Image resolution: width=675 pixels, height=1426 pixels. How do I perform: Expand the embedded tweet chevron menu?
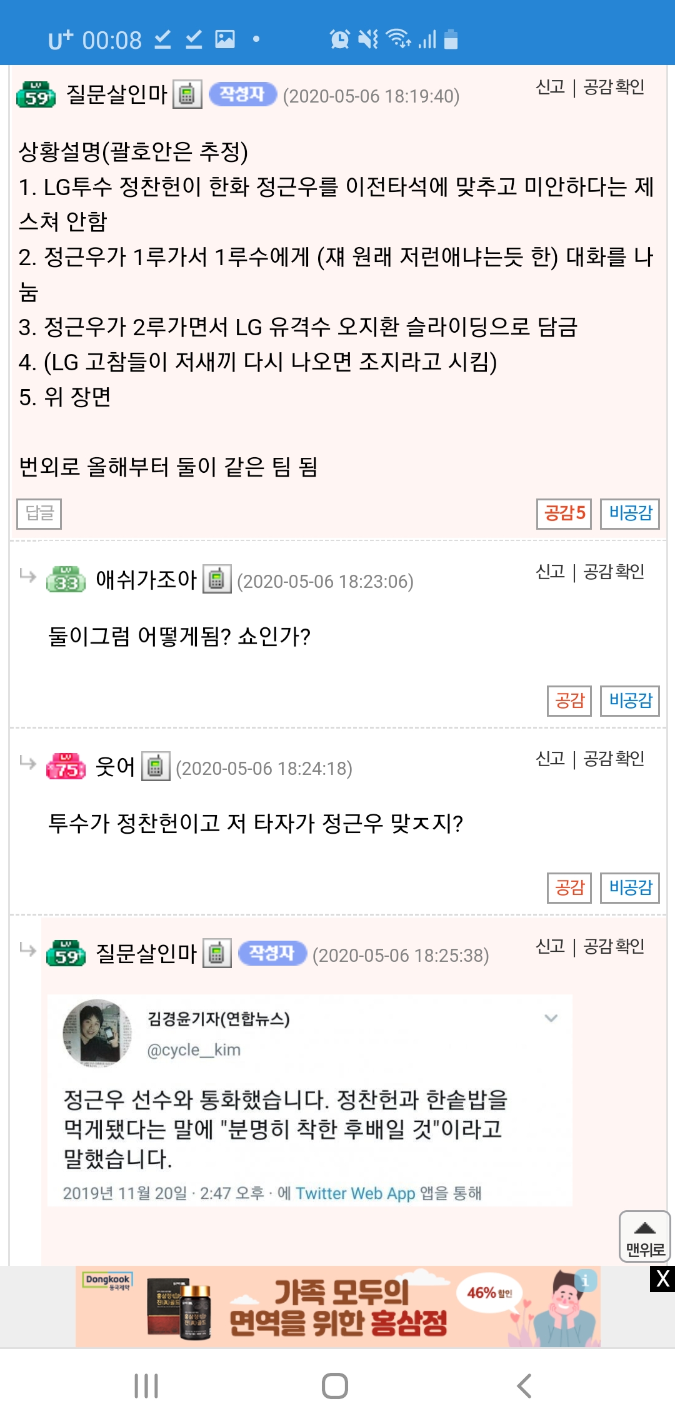pos(551,1018)
